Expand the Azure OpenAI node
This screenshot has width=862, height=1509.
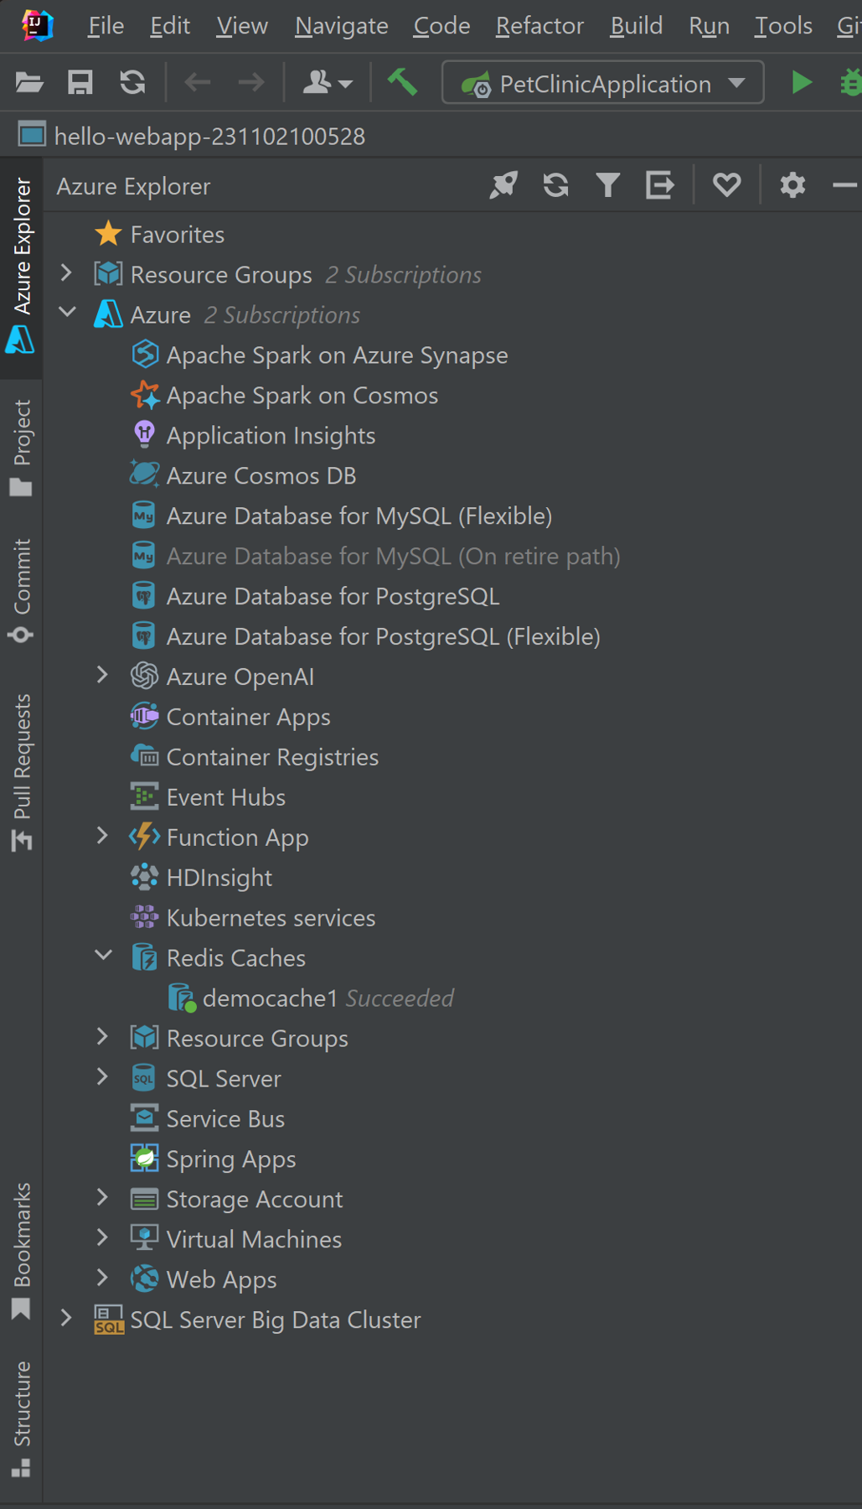coord(102,675)
